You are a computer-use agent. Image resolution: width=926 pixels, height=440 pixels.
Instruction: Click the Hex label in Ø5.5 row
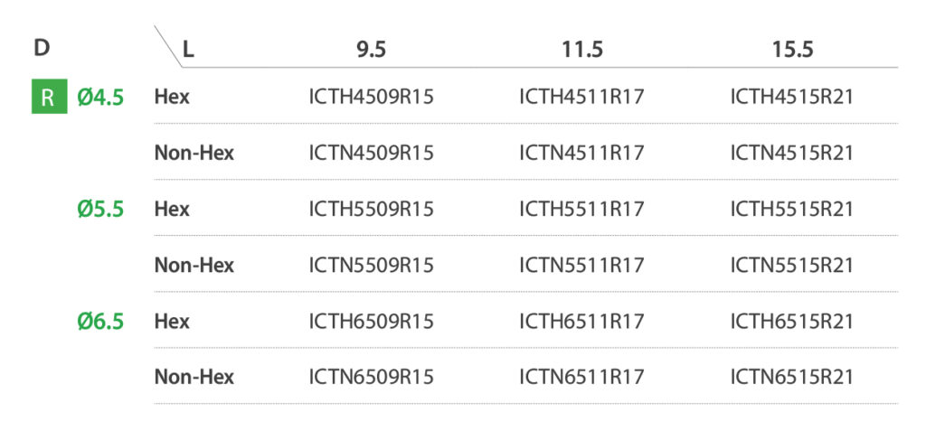click(x=172, y=210)
